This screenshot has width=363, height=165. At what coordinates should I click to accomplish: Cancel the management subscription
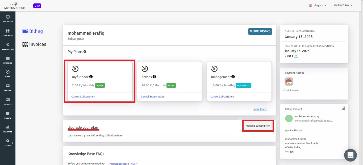click(x=222, y=97)
